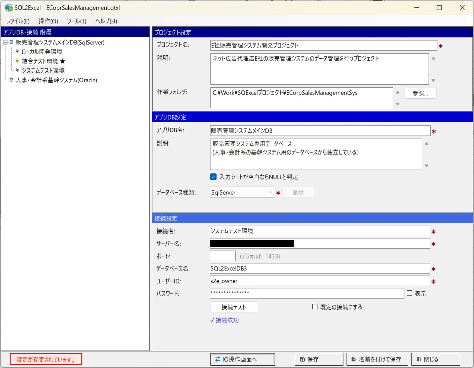This screenshot has height=368, width=474.
Task: Open the 操作(O) menu
Action: click(48, 21)
